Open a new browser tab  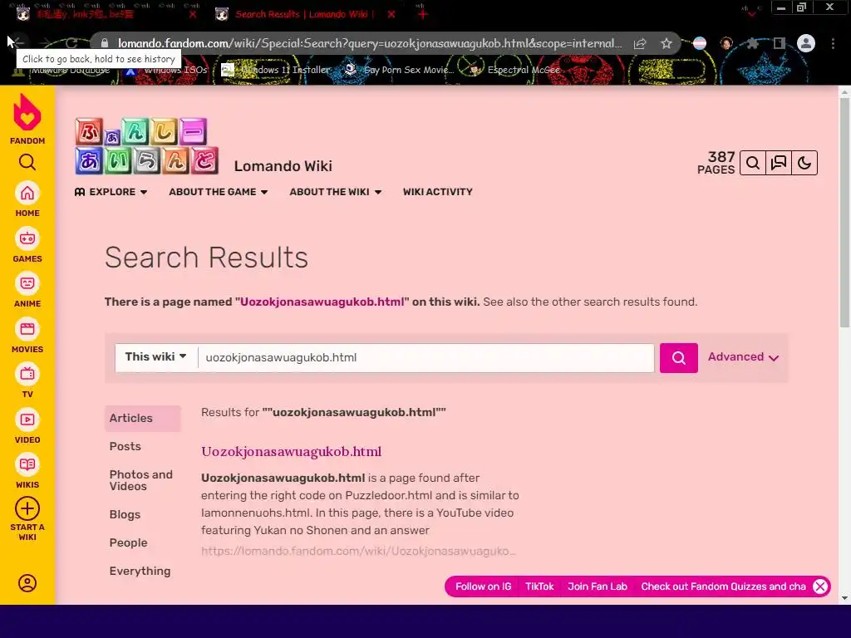(x=423, y=14)
